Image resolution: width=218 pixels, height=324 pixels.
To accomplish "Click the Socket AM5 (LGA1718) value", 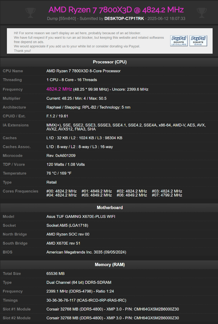I will [x=67, y=225].
